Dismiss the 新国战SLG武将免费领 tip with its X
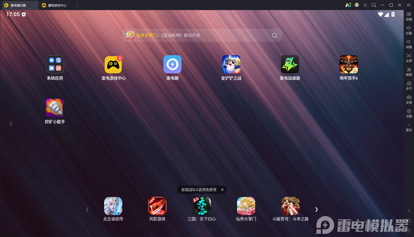The width and height of the screenshot is (414, 237). 222,190
